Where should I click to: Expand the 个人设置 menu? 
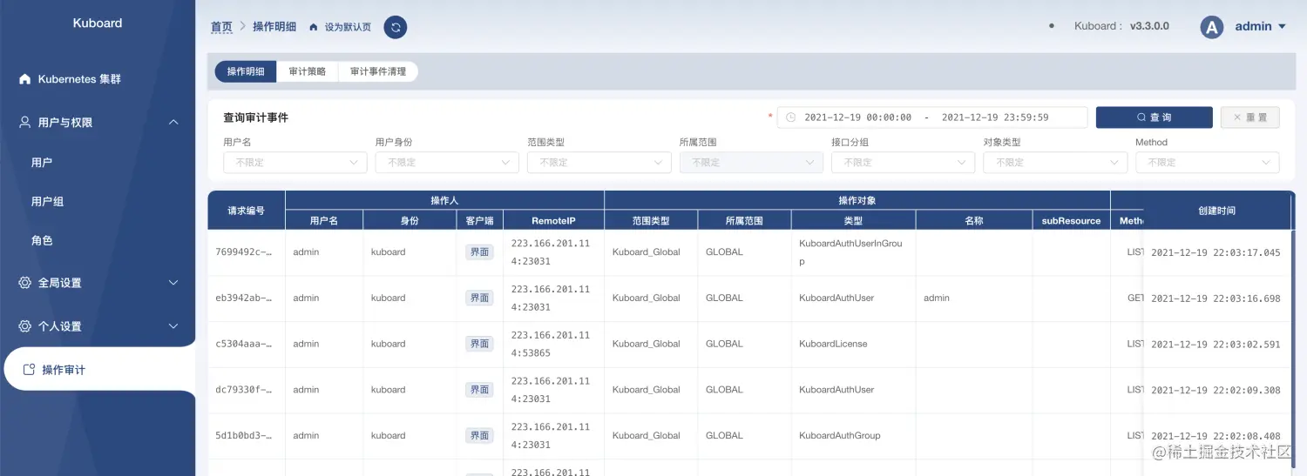(173, 326)
